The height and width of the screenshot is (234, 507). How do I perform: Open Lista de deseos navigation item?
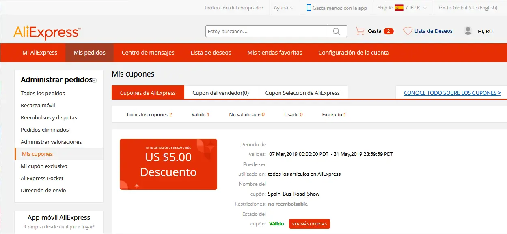point(211,53)
